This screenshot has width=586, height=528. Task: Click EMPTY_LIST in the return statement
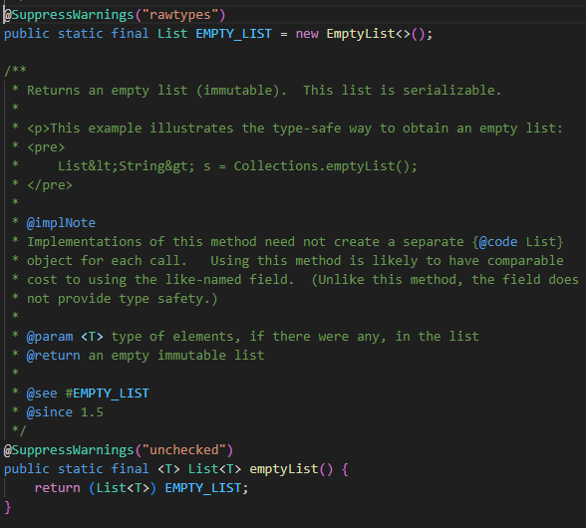click(x=203, y=487)
